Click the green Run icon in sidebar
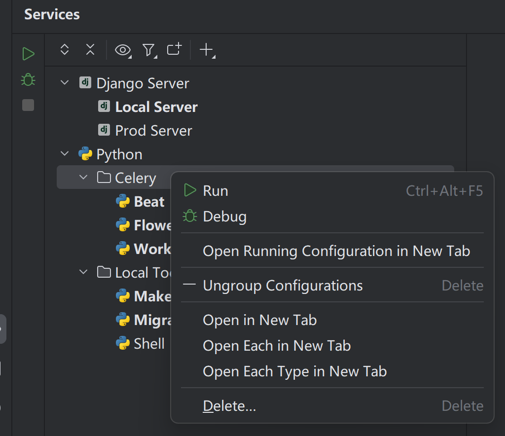The height and width of the screenshot is (436, 505). (28, 54)
